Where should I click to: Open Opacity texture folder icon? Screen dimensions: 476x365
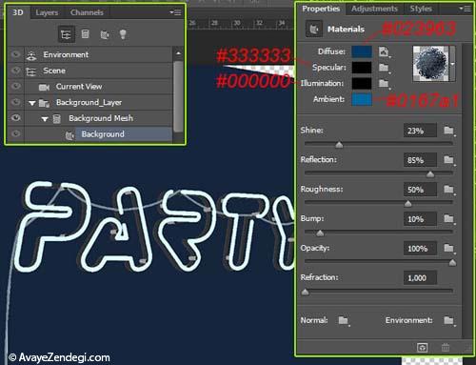coord(448,248)
